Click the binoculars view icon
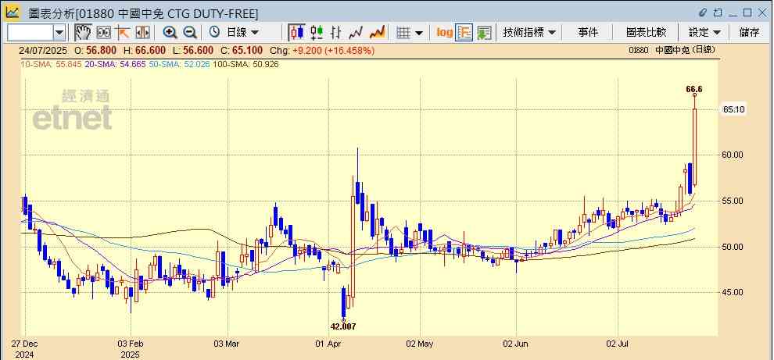 tap(103, 33)
